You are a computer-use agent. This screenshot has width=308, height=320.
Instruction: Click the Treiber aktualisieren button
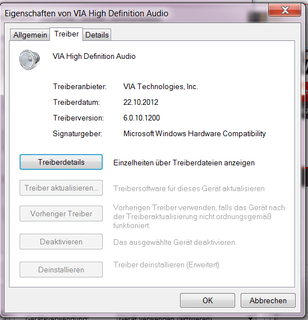point(61,188)
